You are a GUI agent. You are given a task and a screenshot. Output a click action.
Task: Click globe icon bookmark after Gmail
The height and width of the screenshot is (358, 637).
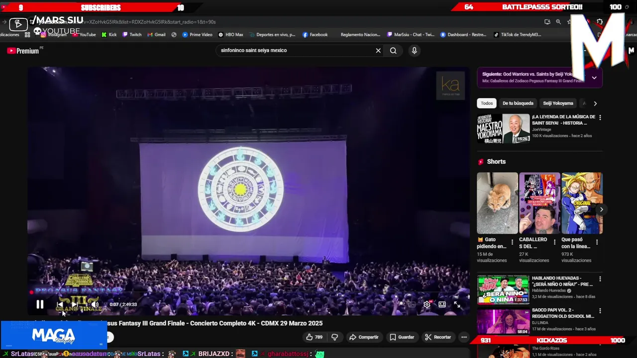[x=174, y=35]
